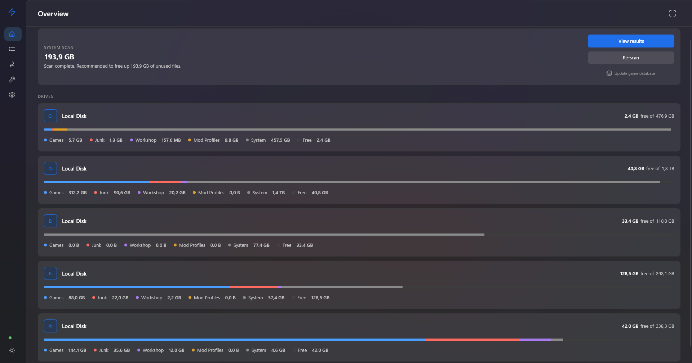The width and height of the screenshot is (692, 363).
Task: Click Free 33,4 GB legend on drive E:
Action: 295,245
